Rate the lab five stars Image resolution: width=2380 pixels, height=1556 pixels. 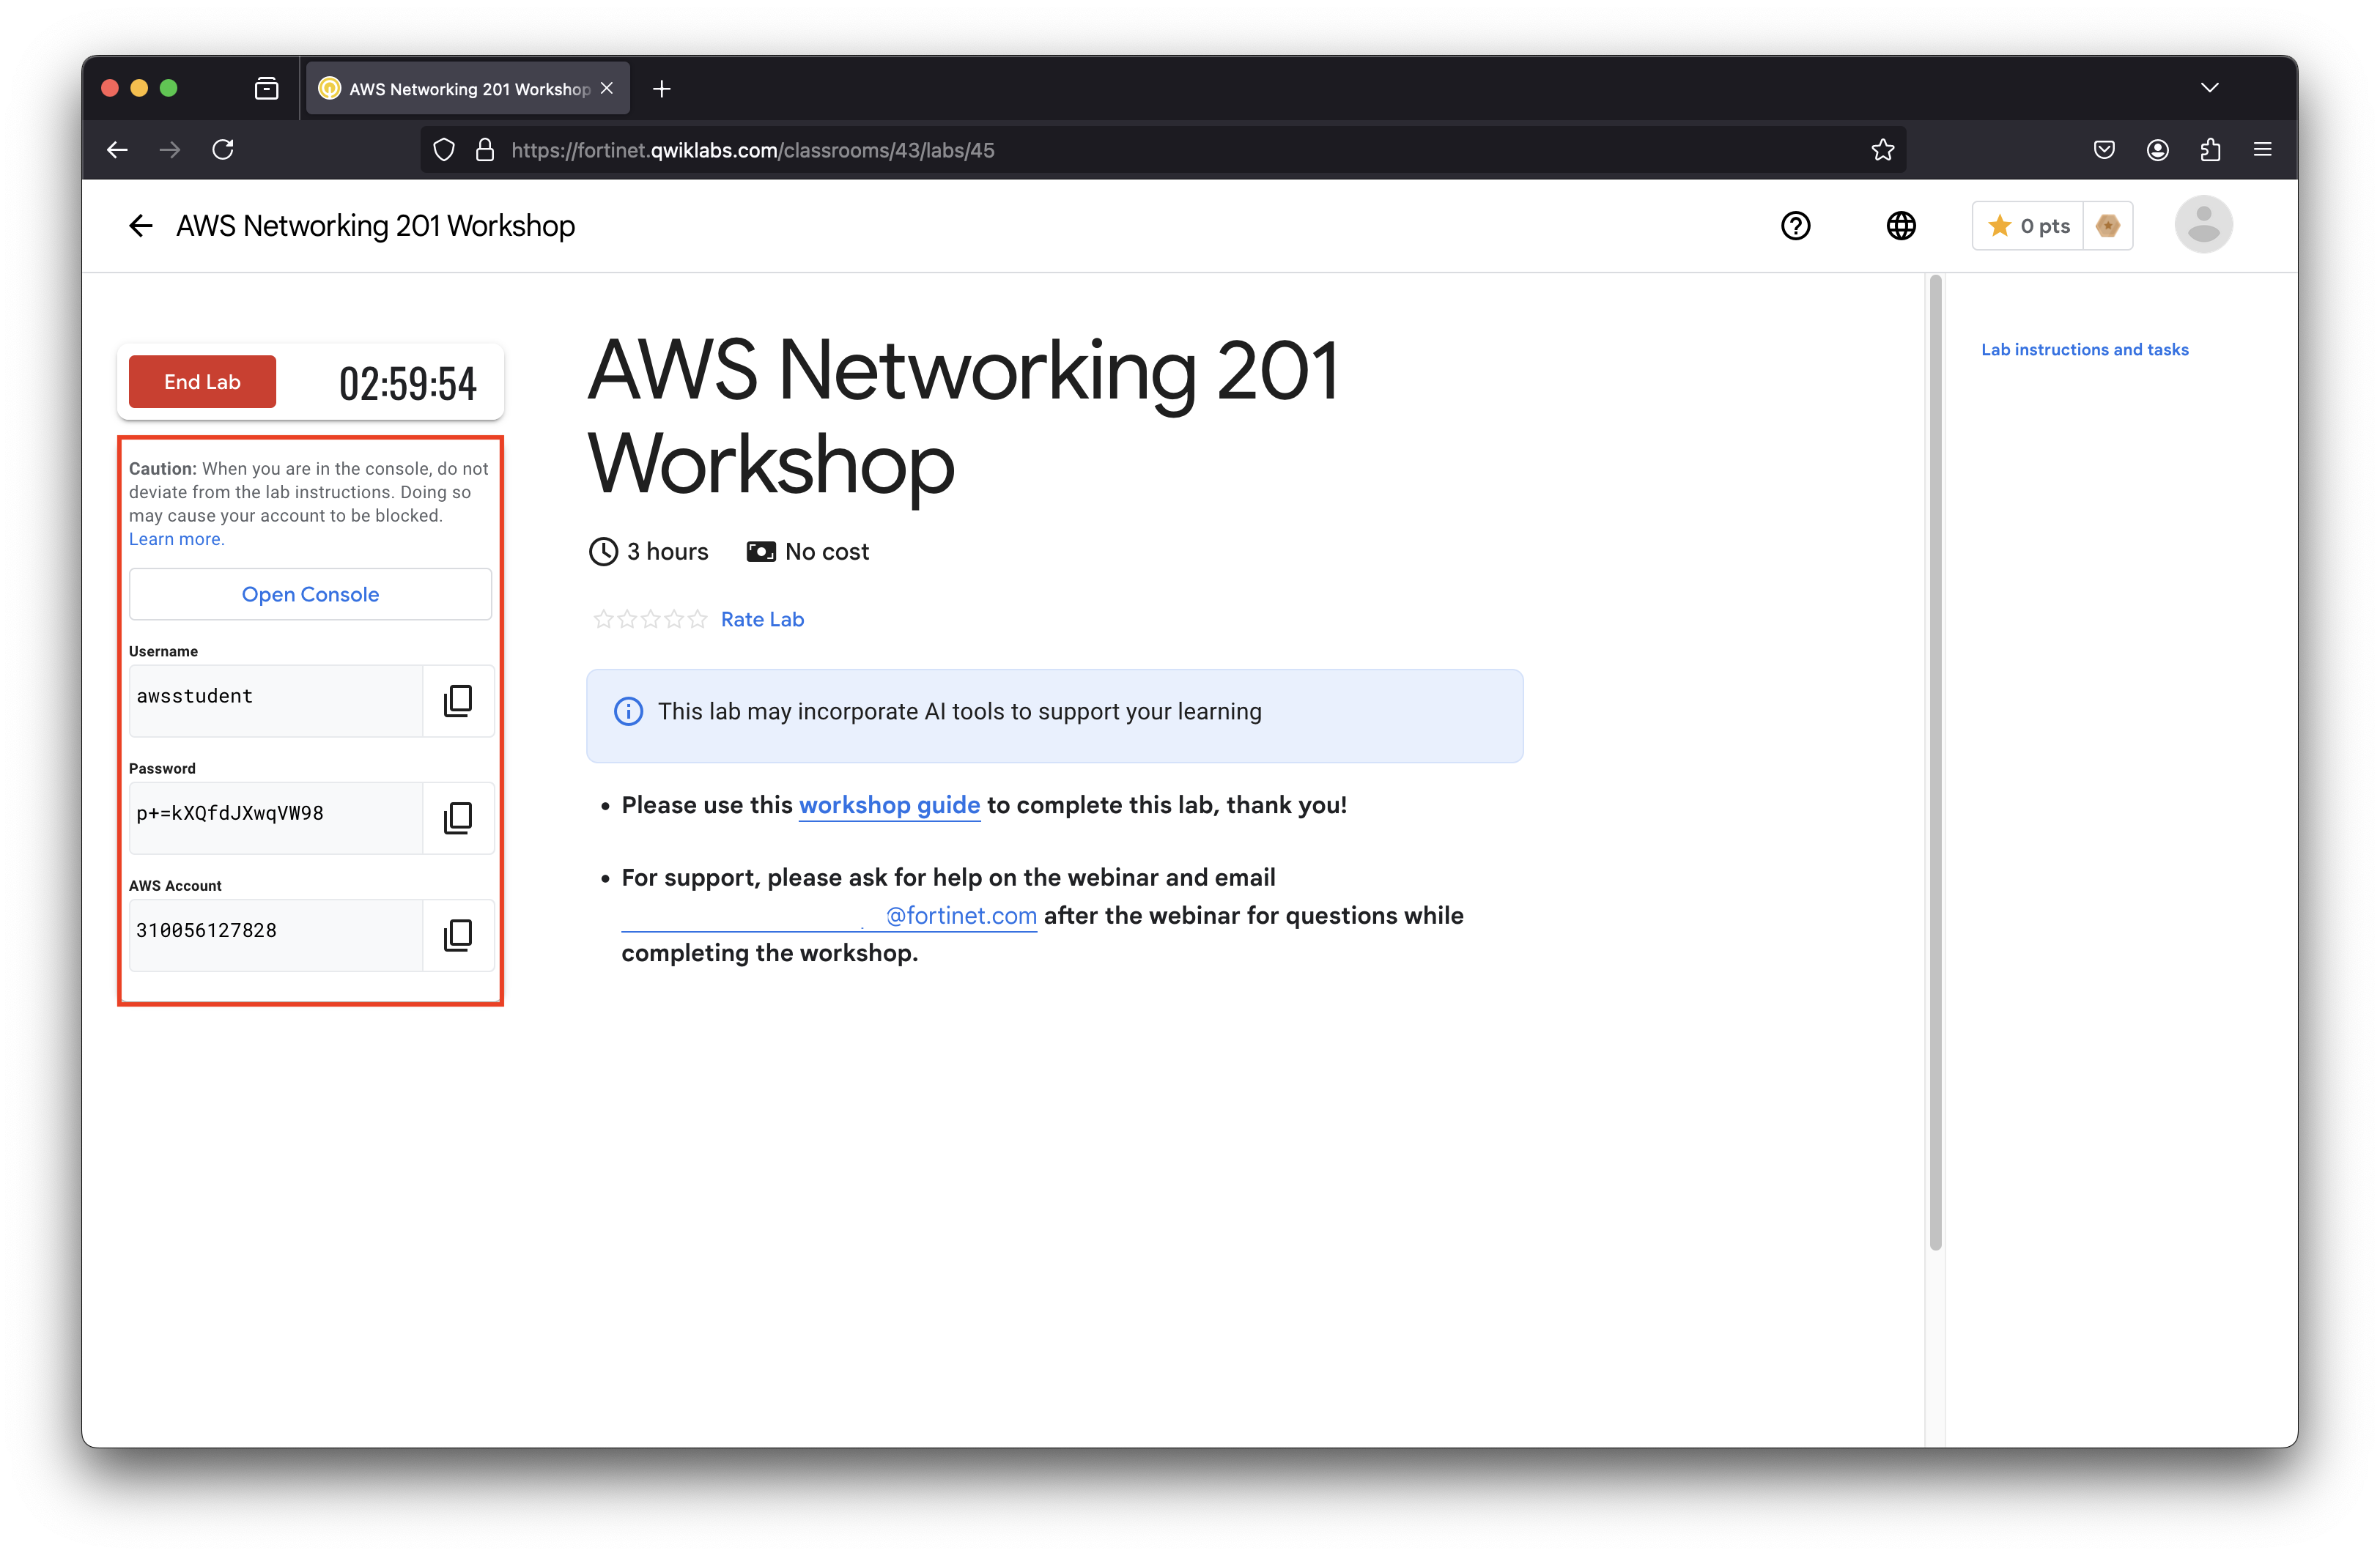click(698, 619)
